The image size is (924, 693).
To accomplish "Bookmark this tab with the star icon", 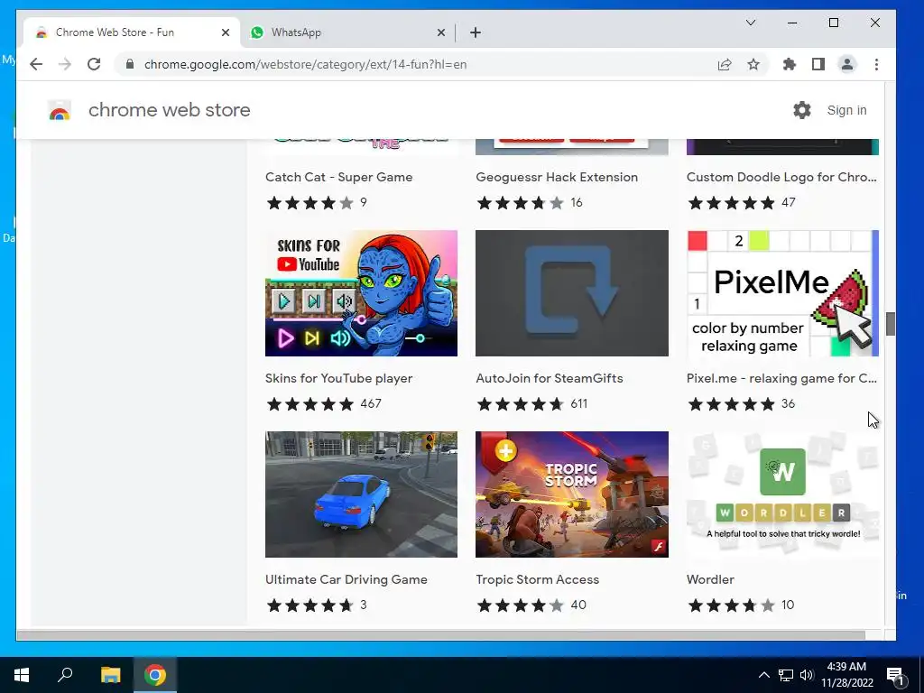I will (753, 64).
